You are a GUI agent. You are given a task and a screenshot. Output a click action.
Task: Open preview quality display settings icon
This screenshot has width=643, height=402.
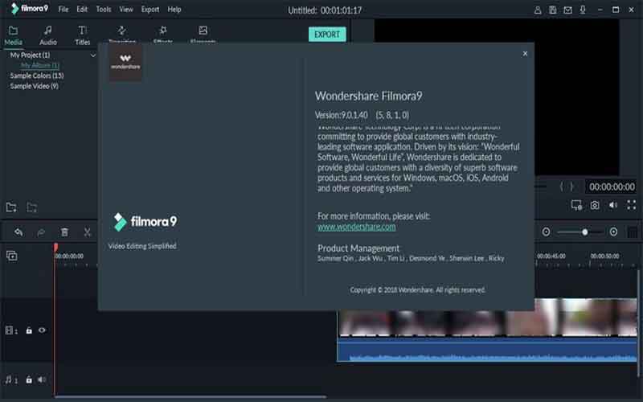[576, 205]
